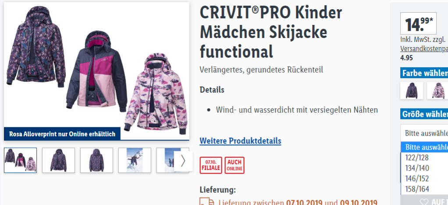Viewport: 448px width, 205px height.
Task: Pick size 158/164 from the list
Action: (424, 189)
